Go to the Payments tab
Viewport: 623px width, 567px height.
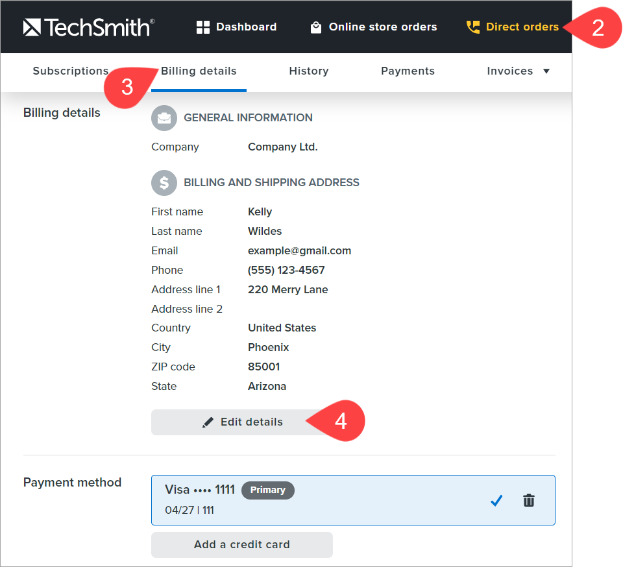pyautogui.click(x=408, y=71)
